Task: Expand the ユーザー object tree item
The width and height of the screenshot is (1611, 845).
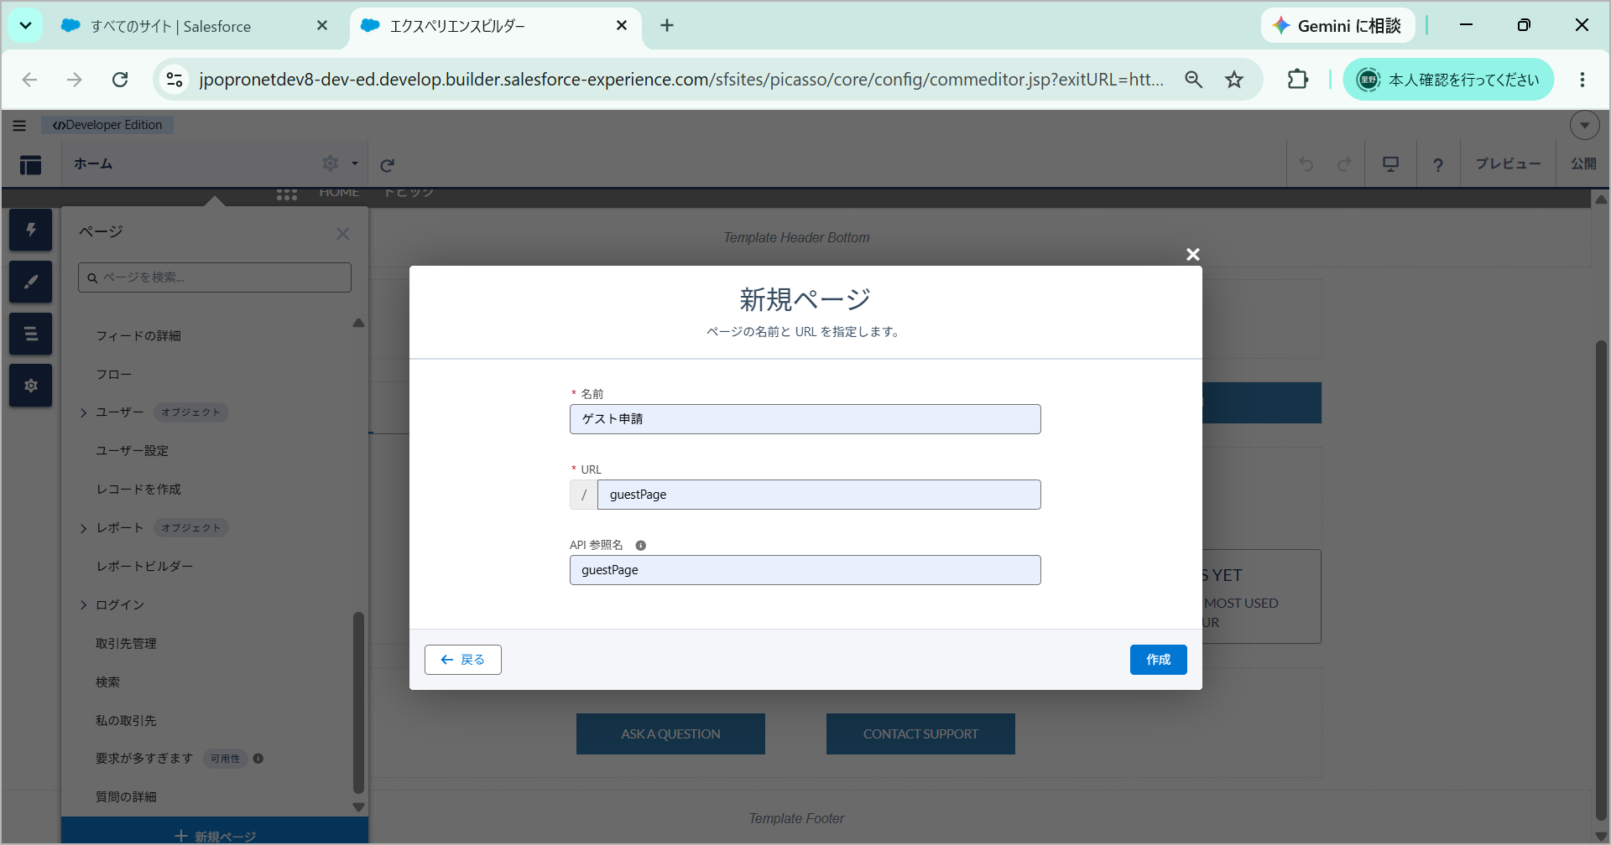Action: 84,412
